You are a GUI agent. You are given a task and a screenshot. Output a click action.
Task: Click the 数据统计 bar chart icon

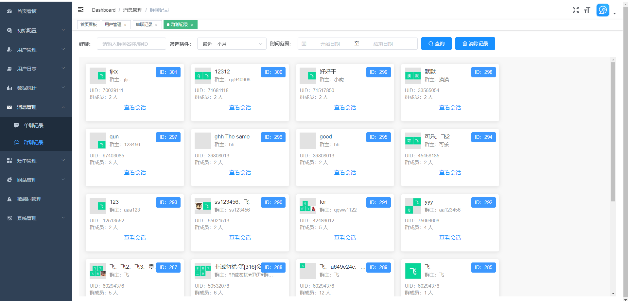(9, 87)
